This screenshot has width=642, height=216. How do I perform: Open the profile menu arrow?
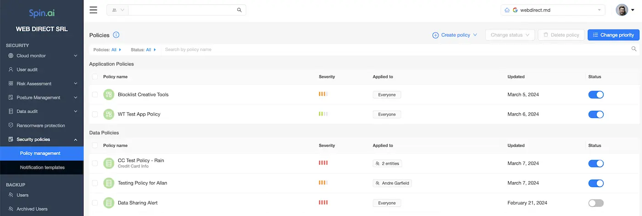pos(633,10)
